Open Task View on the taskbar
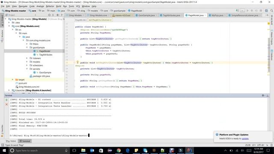Viewport: 274px width, 154px height. coord(74,150)
